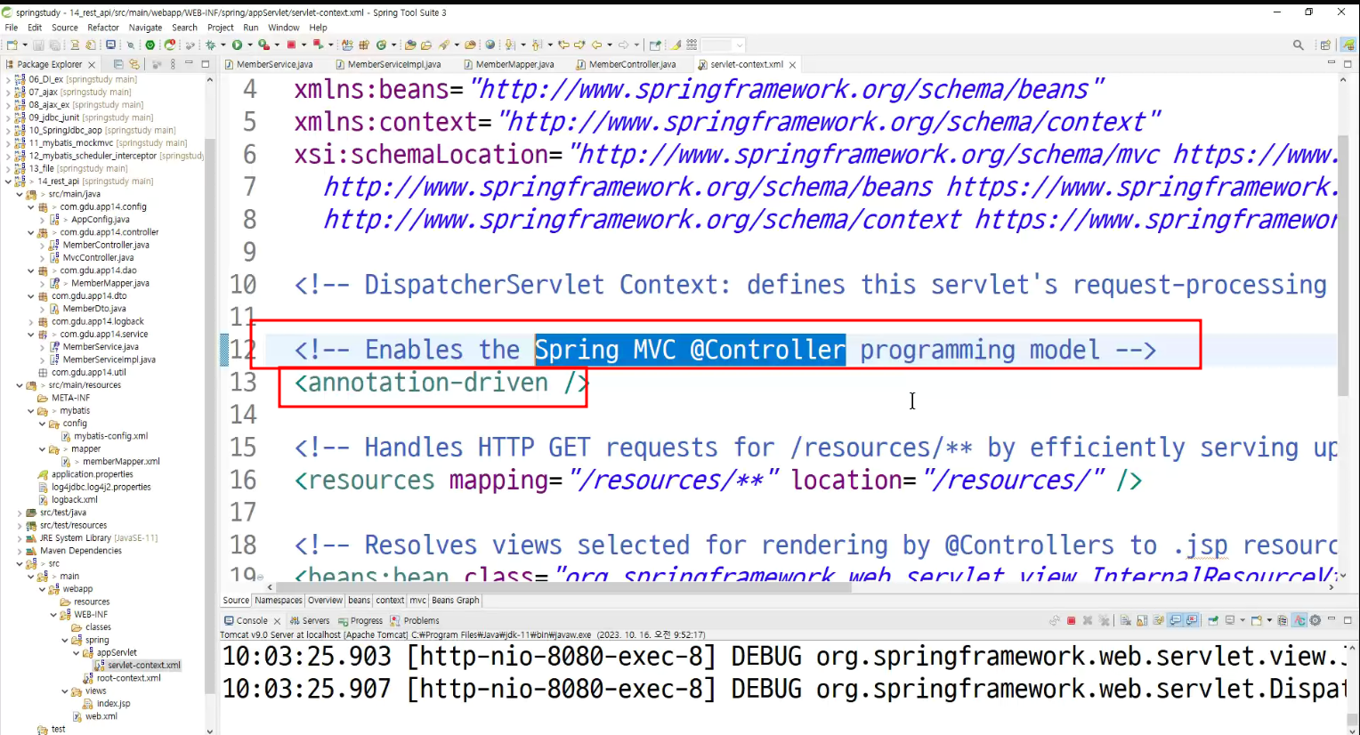Switch to MemberServiceImpl.java editor tab
This screenshot has width=1360, height=735.
click(388, 64)
